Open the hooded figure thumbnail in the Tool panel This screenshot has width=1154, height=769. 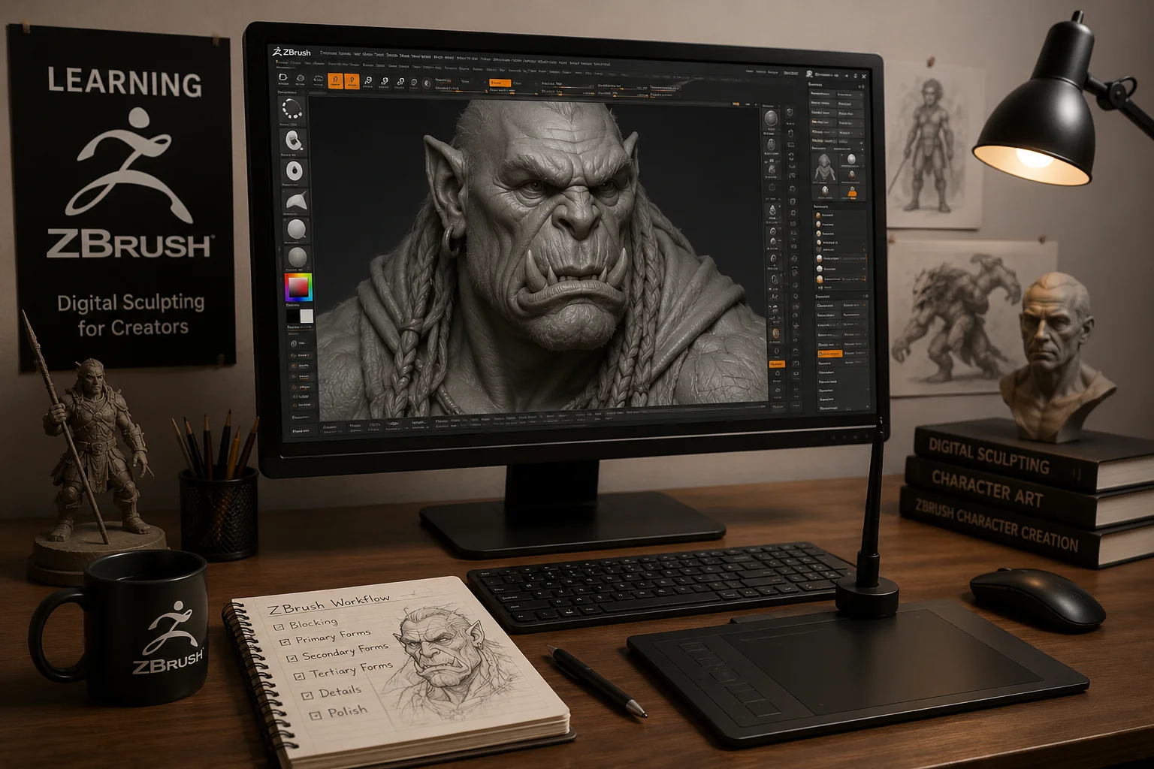(x=824, y=167)
